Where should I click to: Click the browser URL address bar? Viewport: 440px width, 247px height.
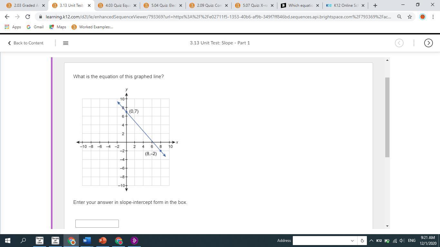pyautogui.click(x=218, y=17)
